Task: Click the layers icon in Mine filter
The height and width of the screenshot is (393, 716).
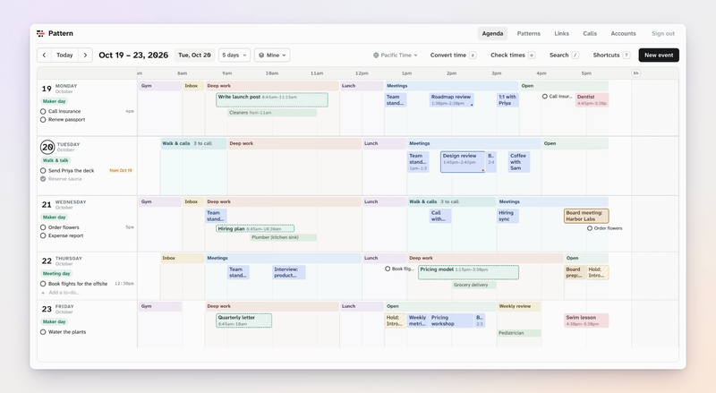Action: [x=261, y=55]
